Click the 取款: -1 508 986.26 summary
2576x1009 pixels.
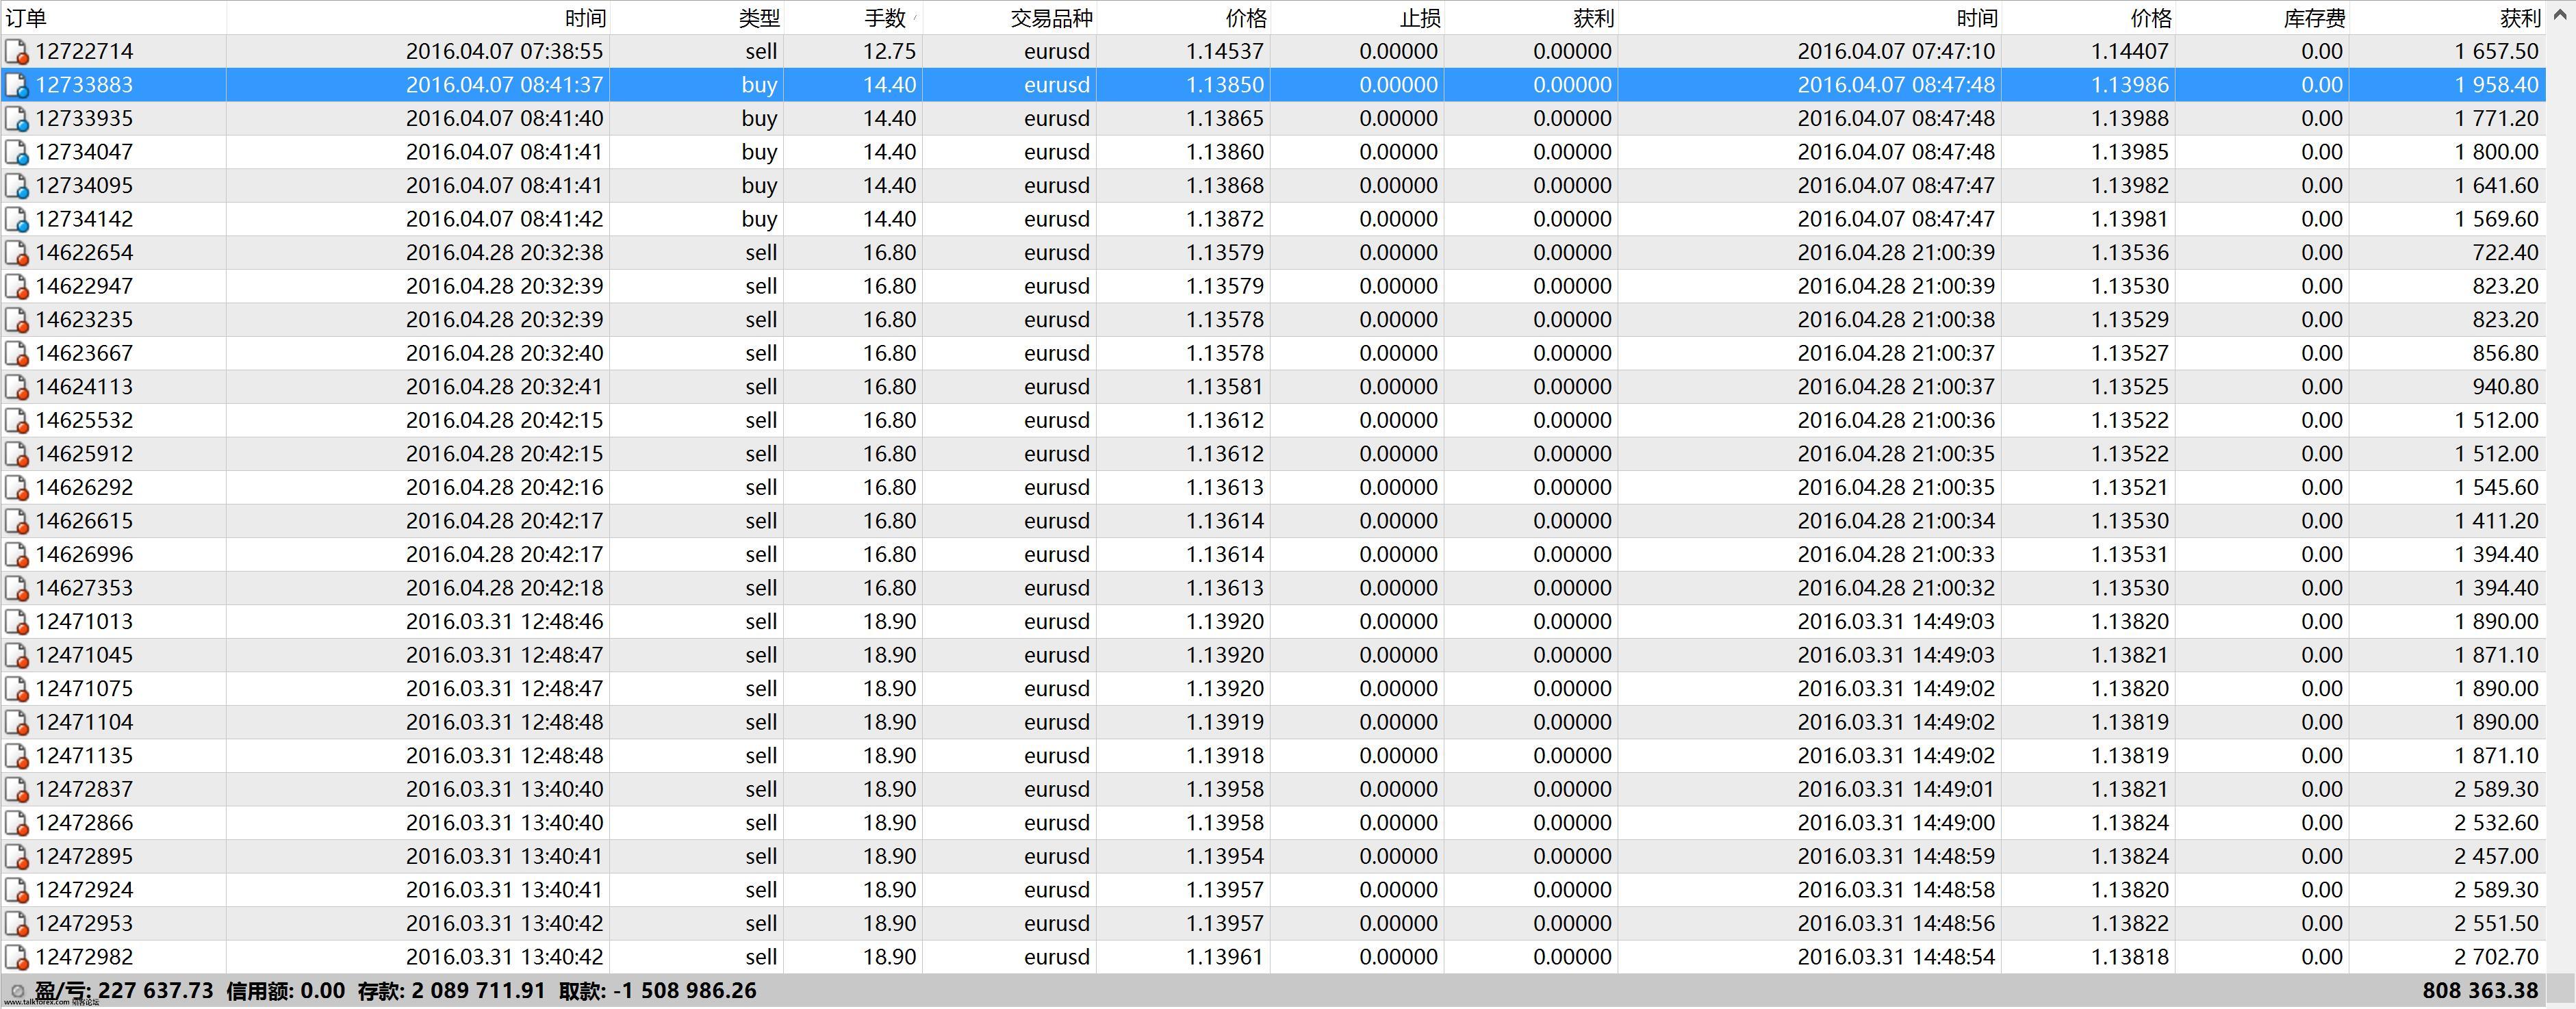[x=657, y=991]
